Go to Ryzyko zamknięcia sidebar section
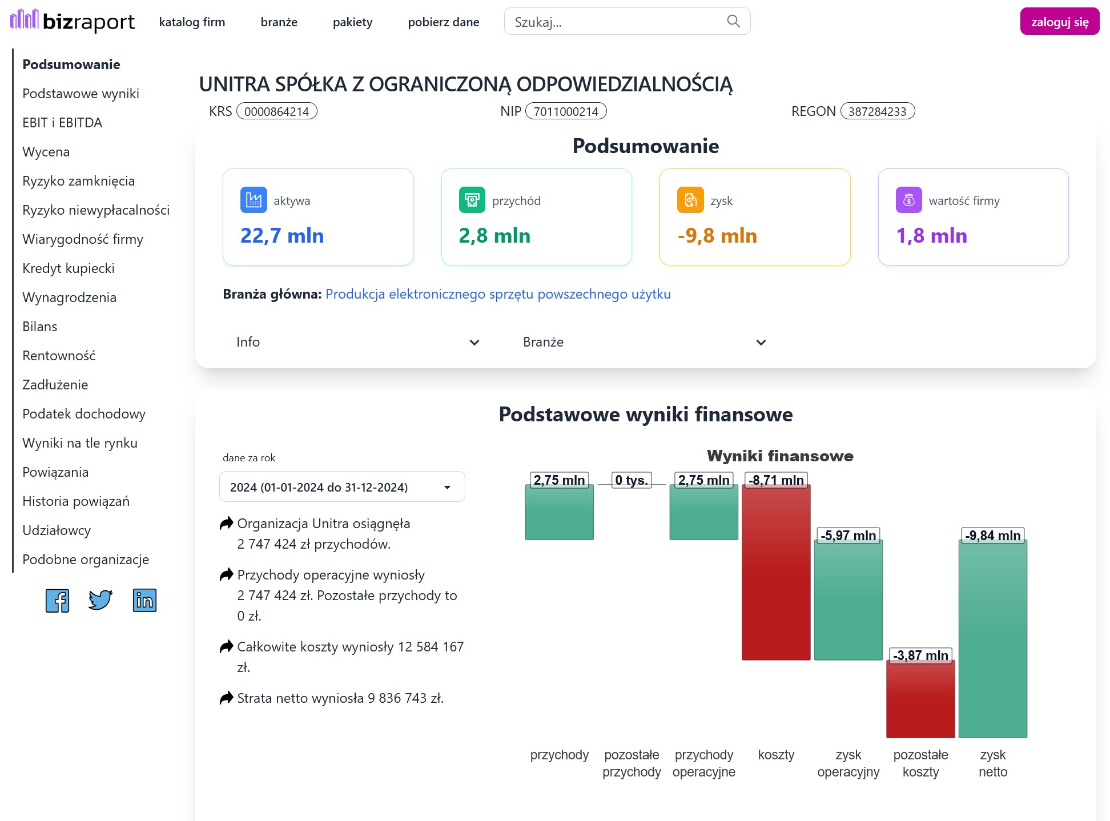 pos(79,181)
